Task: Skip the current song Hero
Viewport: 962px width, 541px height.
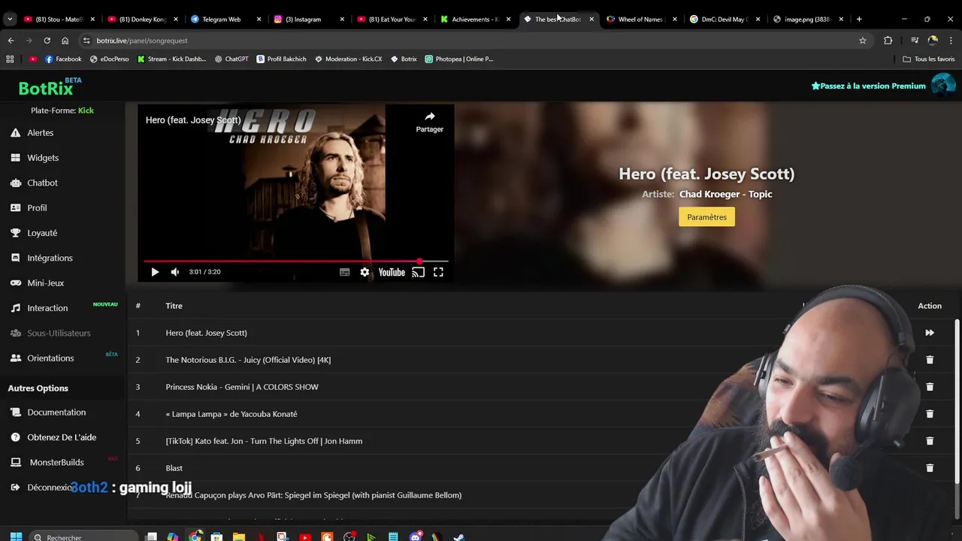Action: (930, 333)
